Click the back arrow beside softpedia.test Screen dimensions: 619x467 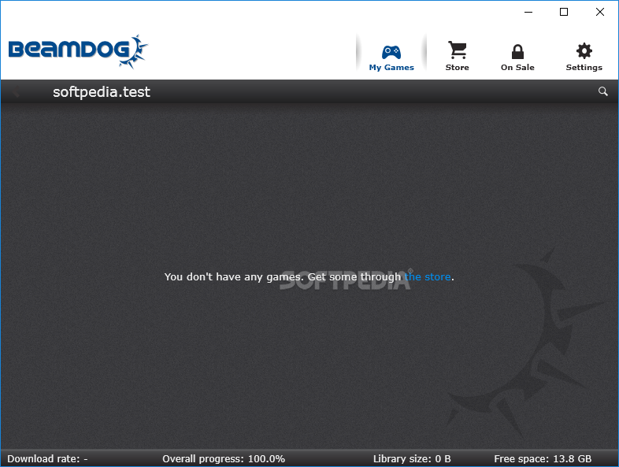tap(16, 91)
